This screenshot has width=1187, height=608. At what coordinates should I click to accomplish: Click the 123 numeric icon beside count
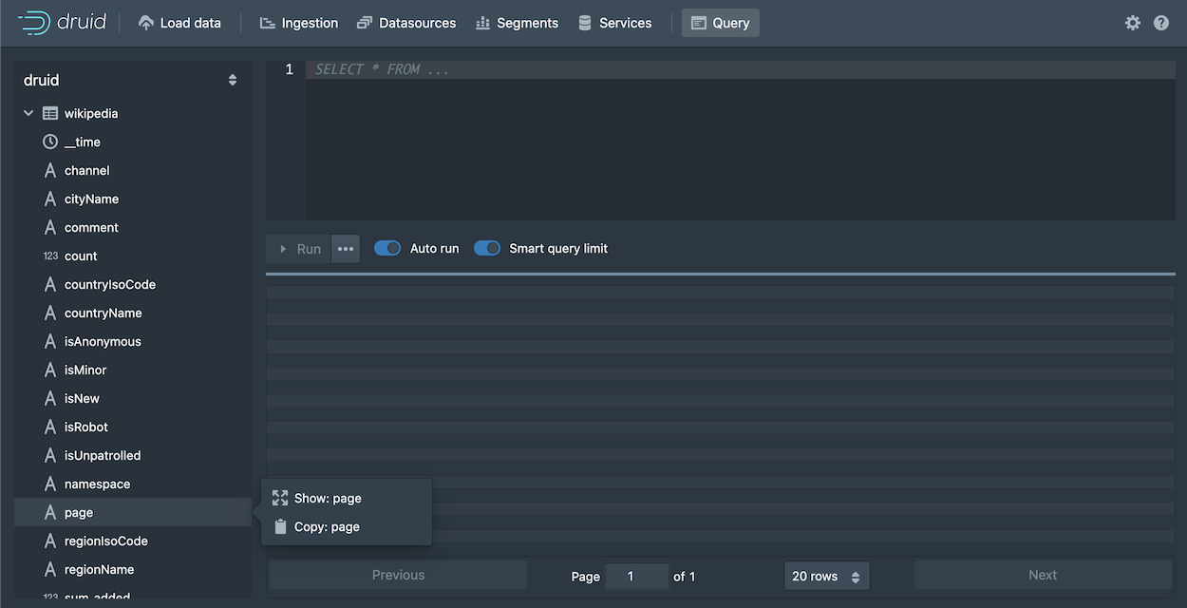pyautogui.click(x=50, y=256)
